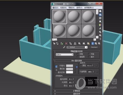
Task: Open the 模式(D) menu
Action: click(55, 8)
